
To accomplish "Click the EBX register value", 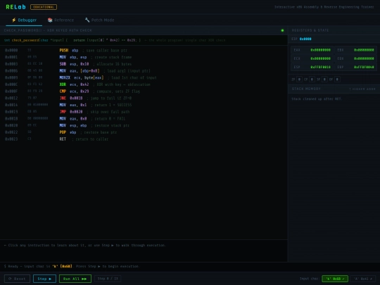I will tap(364, 50).
